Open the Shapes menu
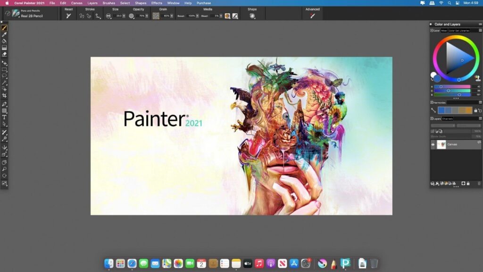This screenshot has height=272, width=483. (x=141, y=3)
